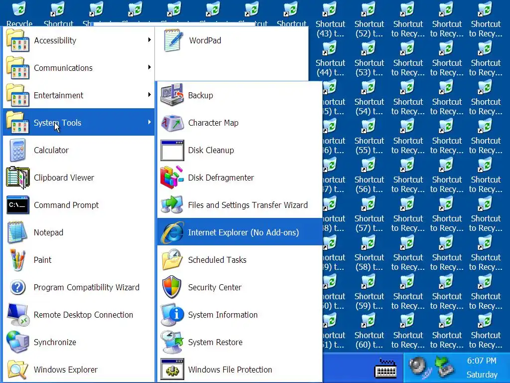Click the Shortcut (54) label text

[369, 107]
